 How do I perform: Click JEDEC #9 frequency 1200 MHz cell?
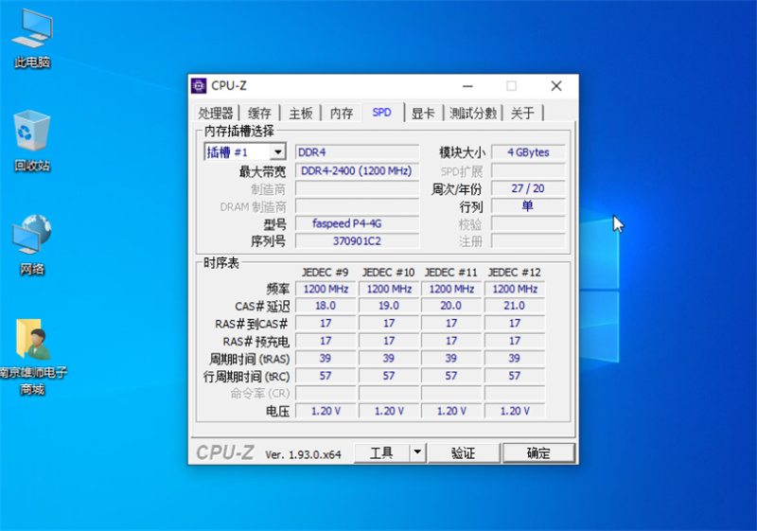[326, 289]
